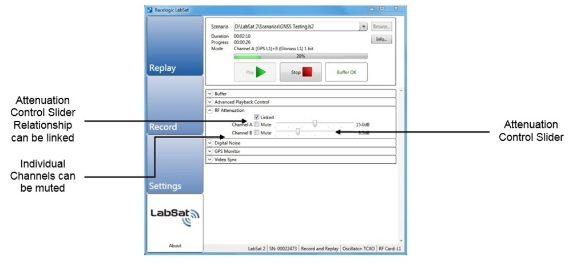Viewport: 572px width, 263px height.
Task: Click the Duration value 00:02:10
Action: click(242, 37)
